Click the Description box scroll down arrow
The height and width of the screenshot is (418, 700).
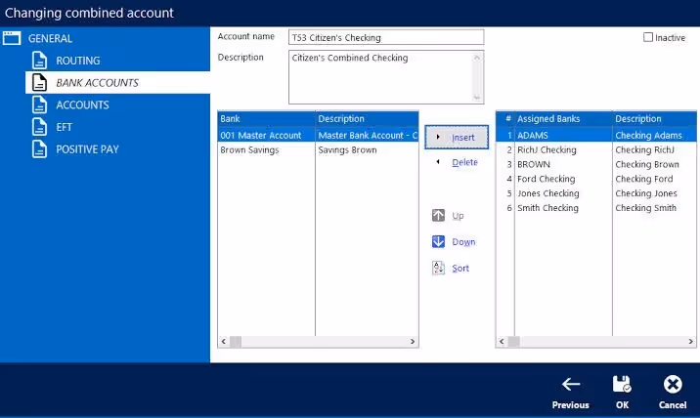click(477, 98)
